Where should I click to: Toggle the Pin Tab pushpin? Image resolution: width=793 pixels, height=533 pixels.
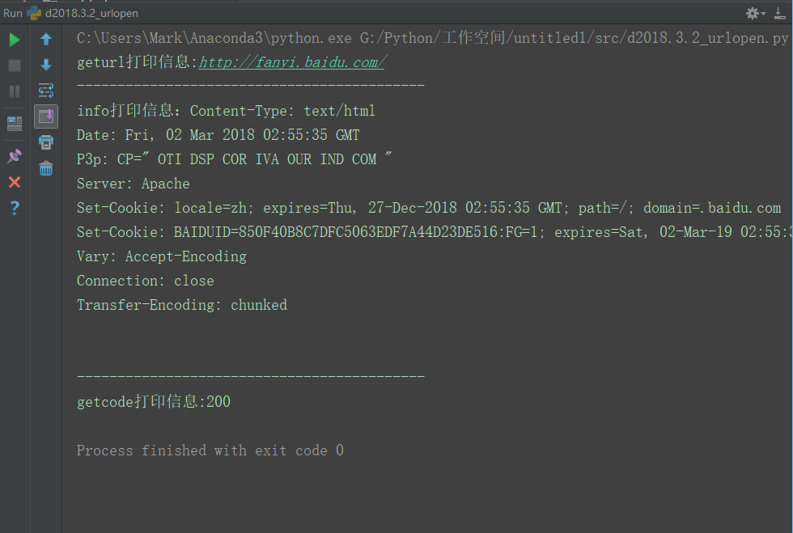(x=15, y=156)
